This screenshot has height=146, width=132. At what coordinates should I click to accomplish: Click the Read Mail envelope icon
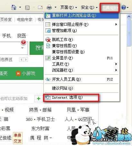pyautogui.click(x=40, y=7)
